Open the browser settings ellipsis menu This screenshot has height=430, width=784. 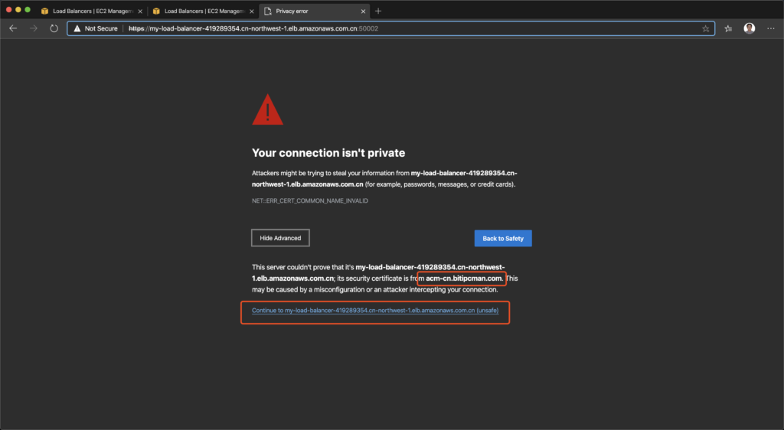[x=770, y=28]
